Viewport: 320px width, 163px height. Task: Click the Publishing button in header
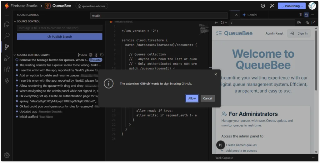coord(292,6)
